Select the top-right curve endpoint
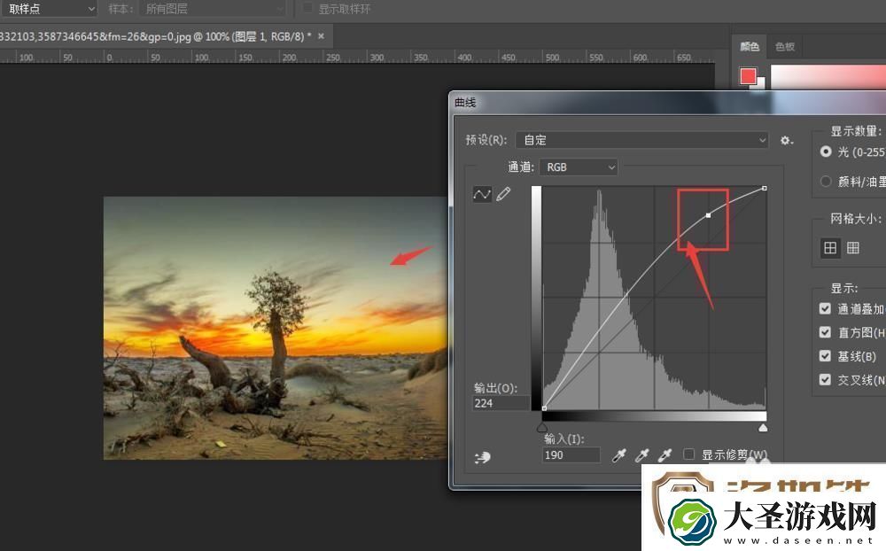Image resolution: width=886 pixels, height=551 pixels. tap(764, 188)
